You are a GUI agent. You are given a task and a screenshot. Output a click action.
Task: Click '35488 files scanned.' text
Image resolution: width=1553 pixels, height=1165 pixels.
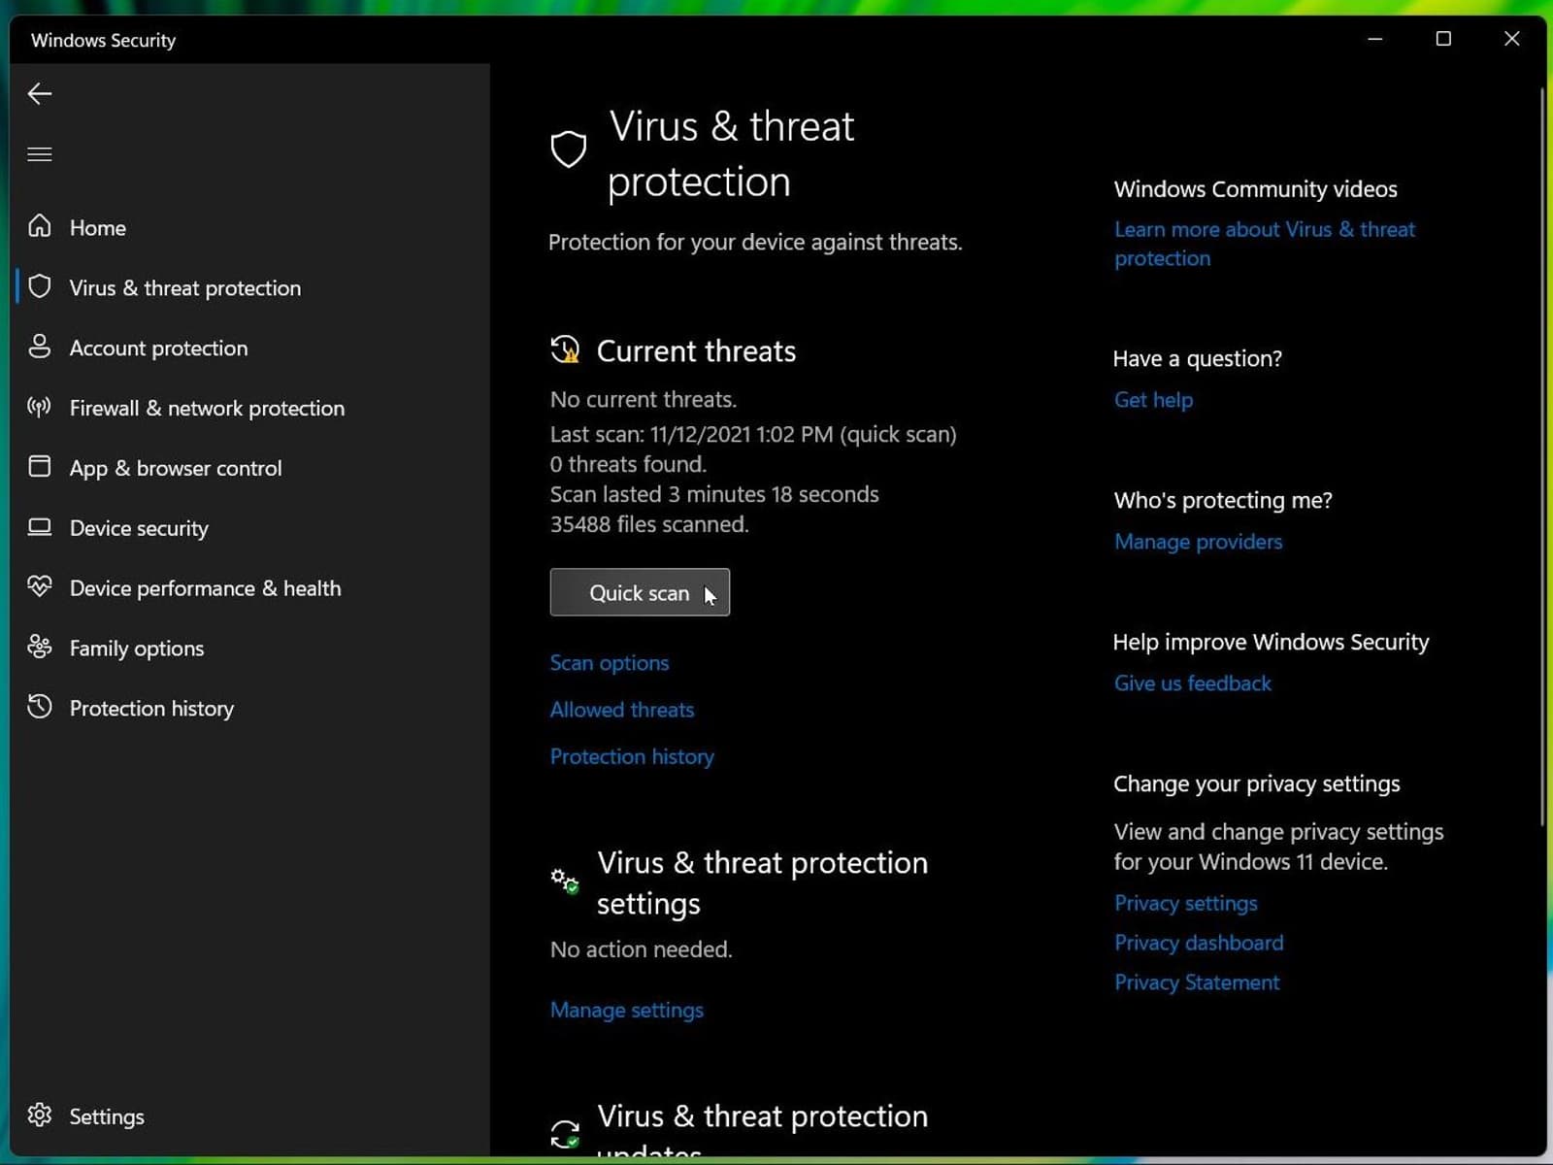click(649, 525)
